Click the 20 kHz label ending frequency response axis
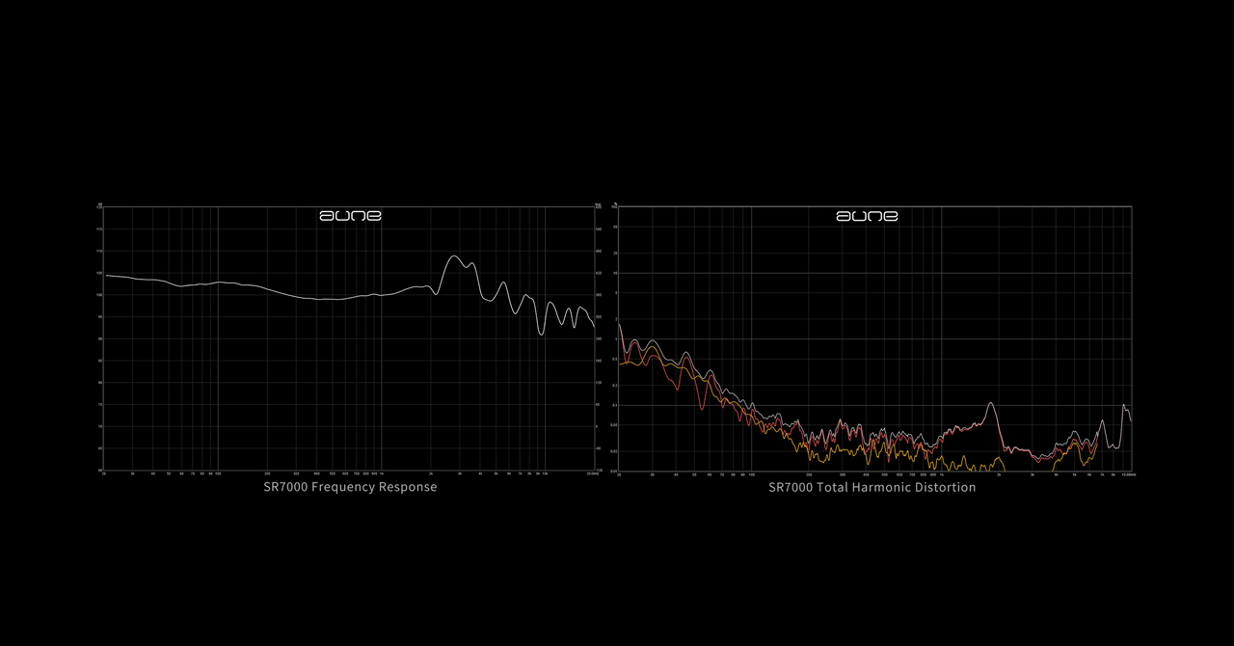Image resolution: width=1234 pixels, height=646 pixels. [x=593, y=474]
